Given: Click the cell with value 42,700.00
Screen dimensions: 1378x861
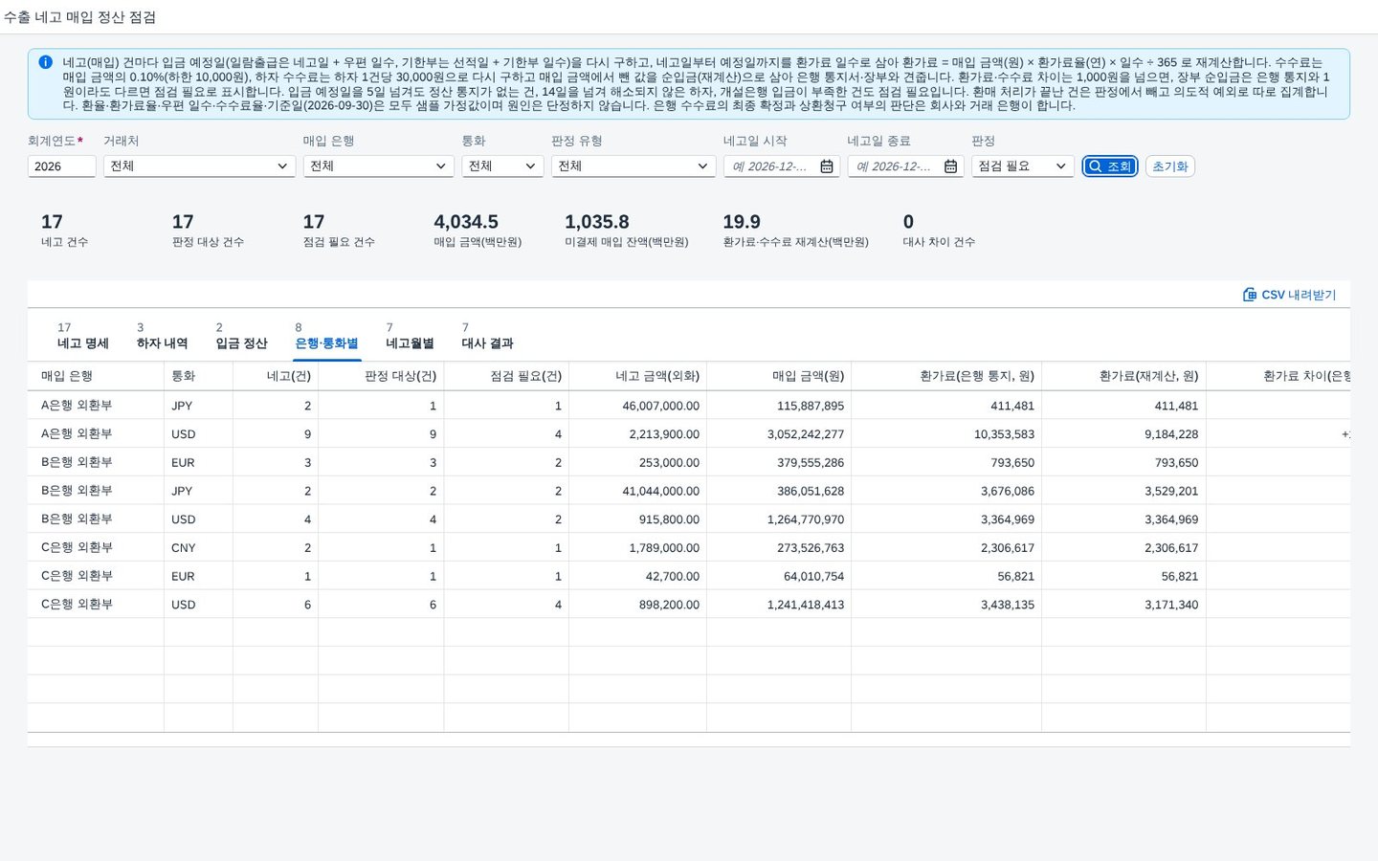Looking at the screenshot, I should [638, 576].
